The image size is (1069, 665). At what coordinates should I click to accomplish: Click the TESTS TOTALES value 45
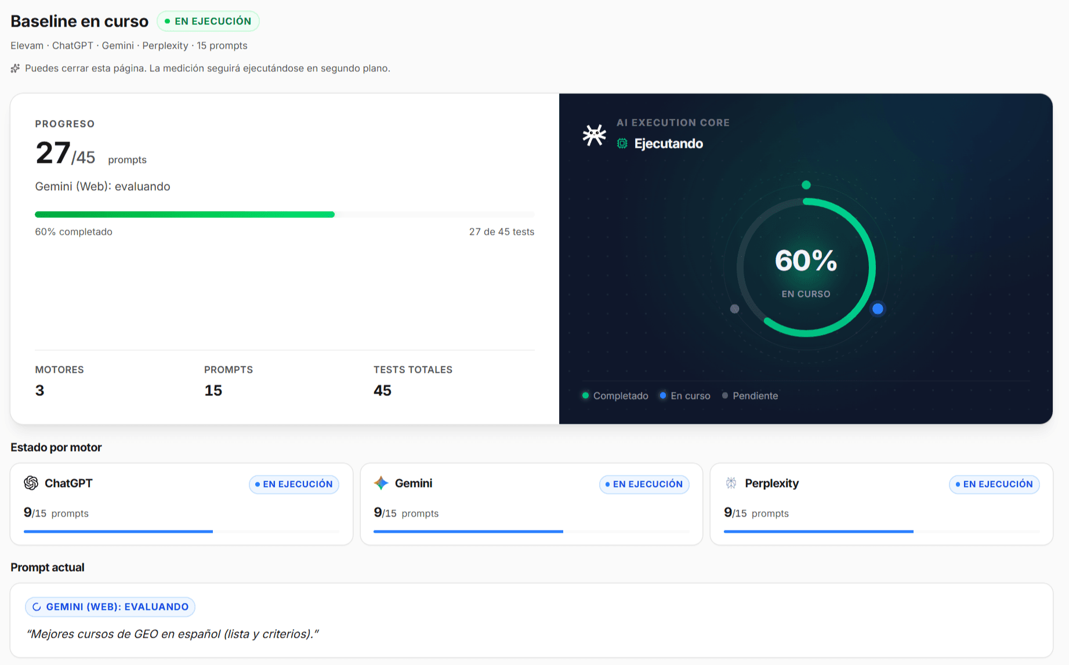tap(383, 391)
